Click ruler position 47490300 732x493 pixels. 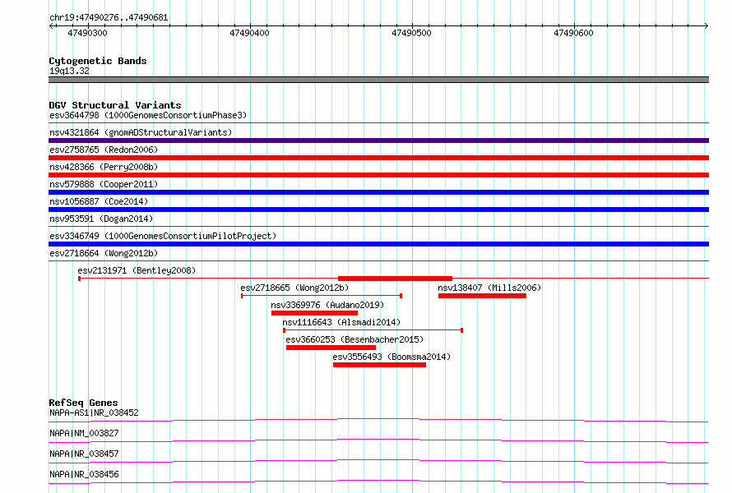point(87,33)
